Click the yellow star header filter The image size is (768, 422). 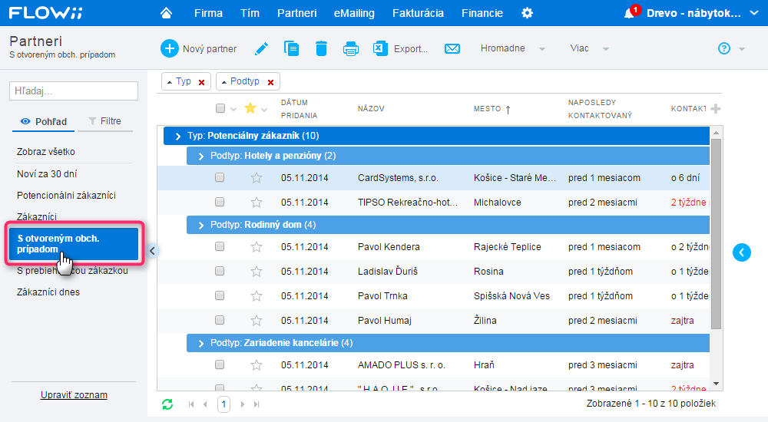click(x=250, y=108)
